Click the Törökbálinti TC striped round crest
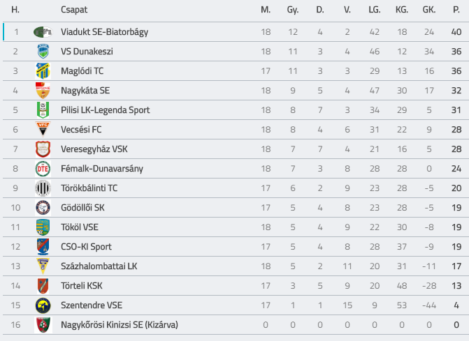 tap(43, 188)
